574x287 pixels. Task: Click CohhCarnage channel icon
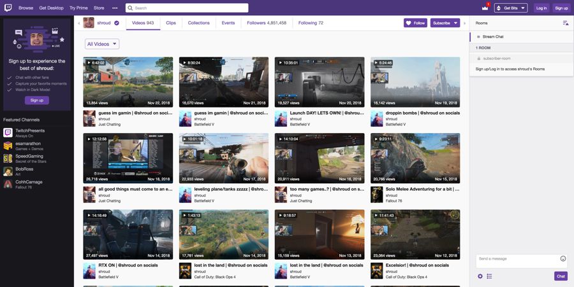[8, 184]
